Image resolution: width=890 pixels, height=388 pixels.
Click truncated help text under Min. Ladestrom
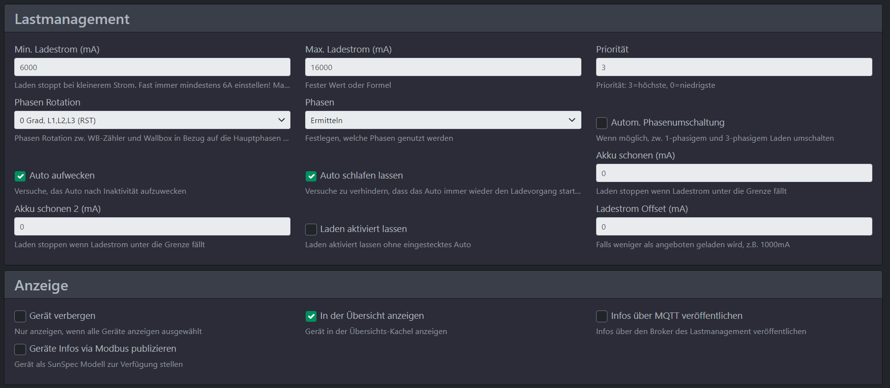(x=152, y=85)
